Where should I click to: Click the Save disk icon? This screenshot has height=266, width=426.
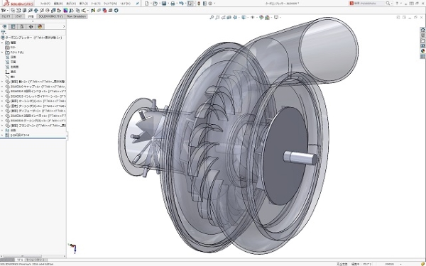164,4
